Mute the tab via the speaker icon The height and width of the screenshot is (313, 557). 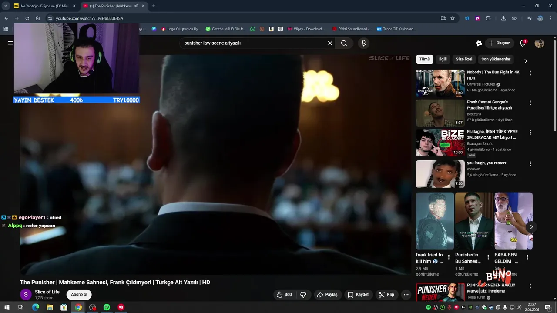[136, 6]
